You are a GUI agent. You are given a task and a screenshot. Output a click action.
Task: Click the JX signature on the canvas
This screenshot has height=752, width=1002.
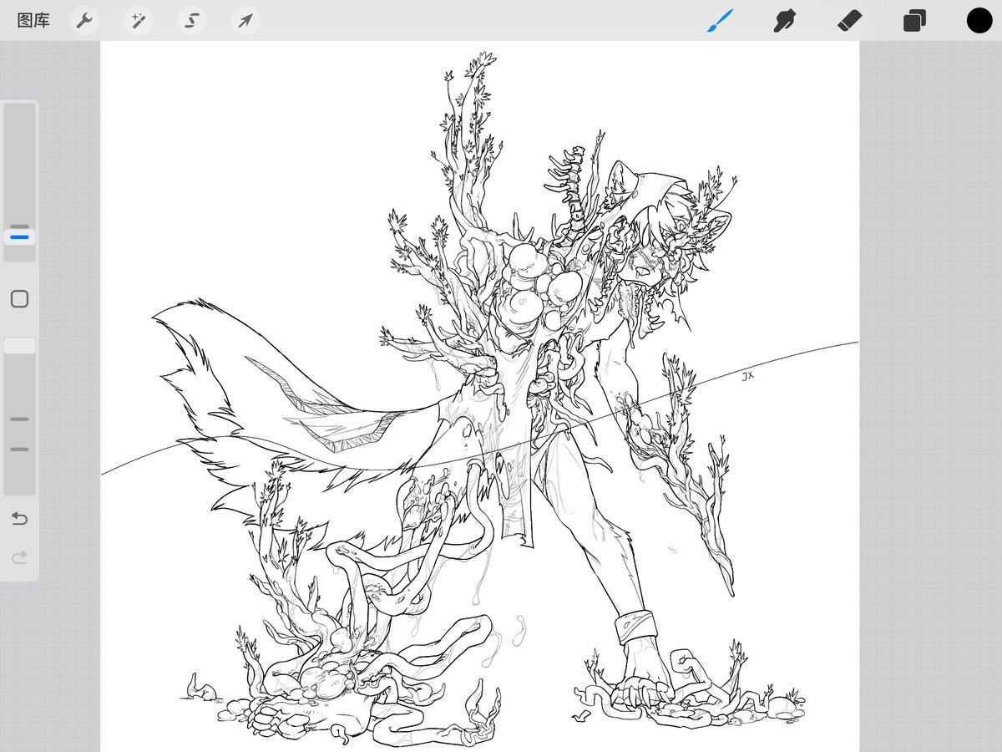click(x=747, y=377)
